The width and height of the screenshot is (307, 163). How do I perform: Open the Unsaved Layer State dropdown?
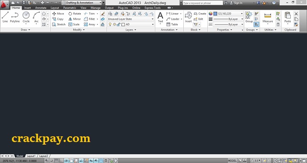pos(131,19)
